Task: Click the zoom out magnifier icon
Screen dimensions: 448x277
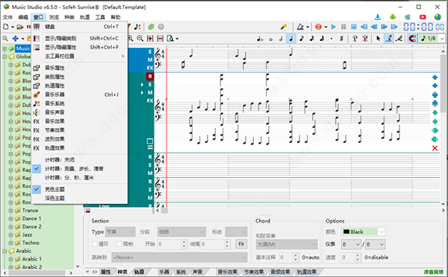Action: pyautogui.click(x=140, y=38)
